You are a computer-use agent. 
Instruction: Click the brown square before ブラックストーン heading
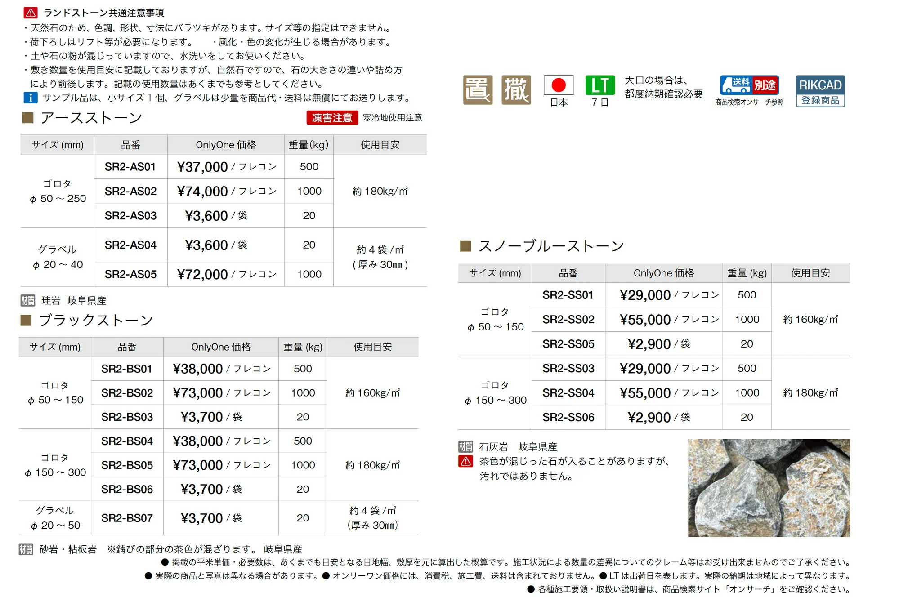(x=26, y=320)
